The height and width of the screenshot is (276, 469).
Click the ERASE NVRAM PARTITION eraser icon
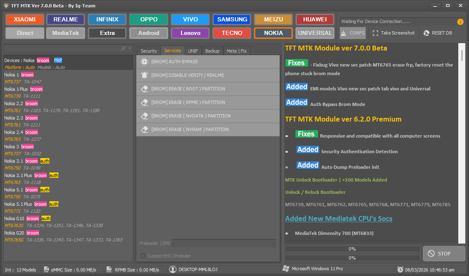click(145, 129)
